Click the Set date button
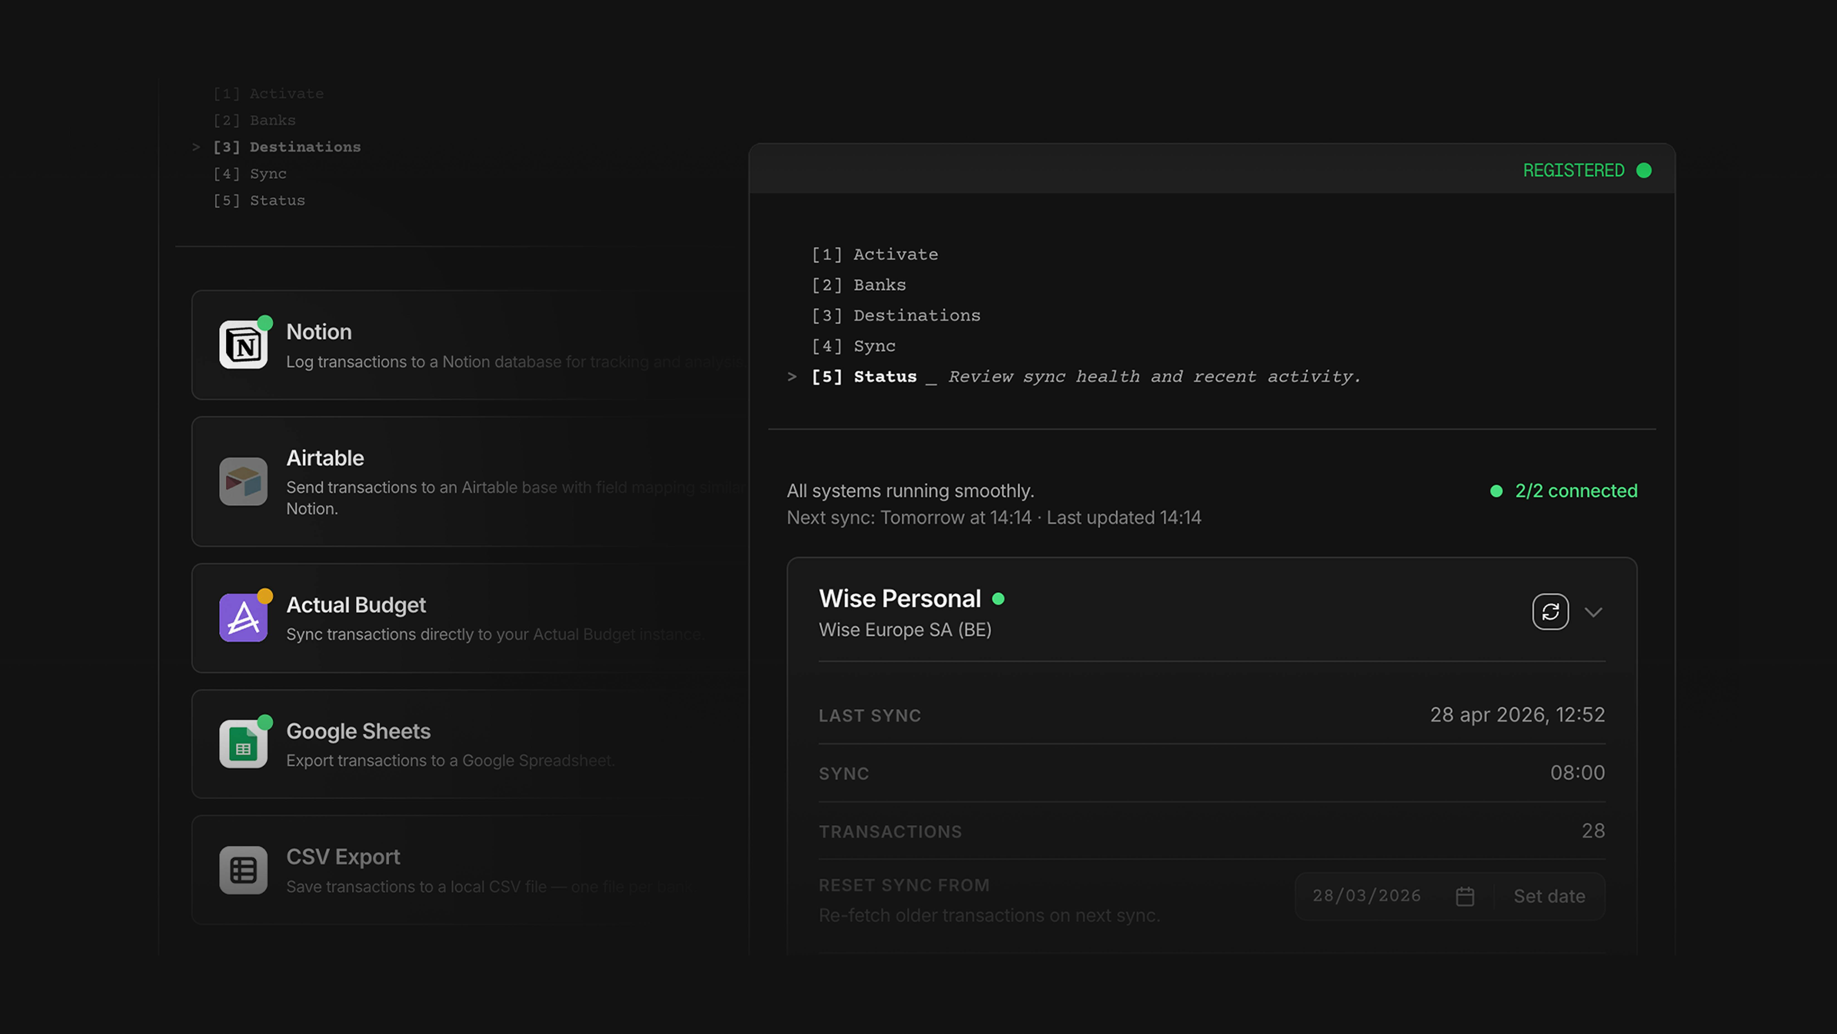This screenshot has height=1034, width=1837. click(1549, 896)
